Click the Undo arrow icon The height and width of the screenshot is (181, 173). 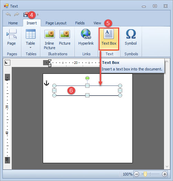click(8, 14)
